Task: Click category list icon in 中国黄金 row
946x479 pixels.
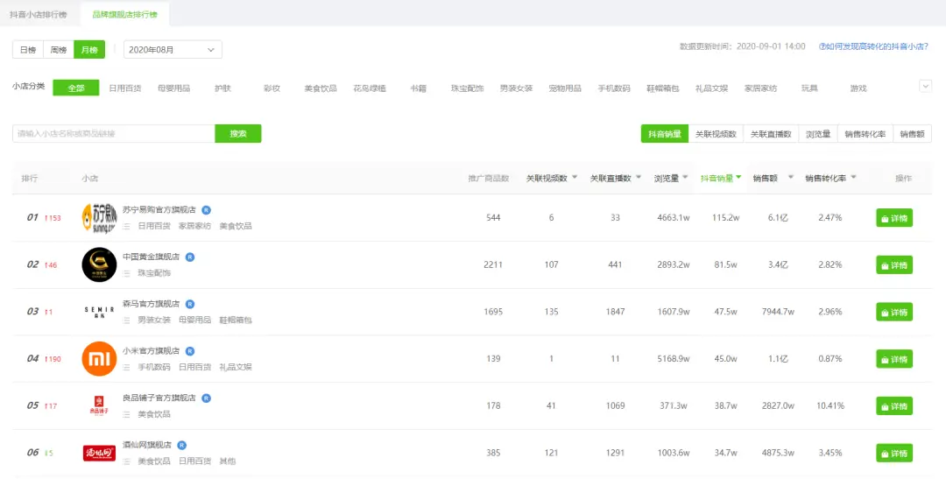Action: [x=127, y=273]
